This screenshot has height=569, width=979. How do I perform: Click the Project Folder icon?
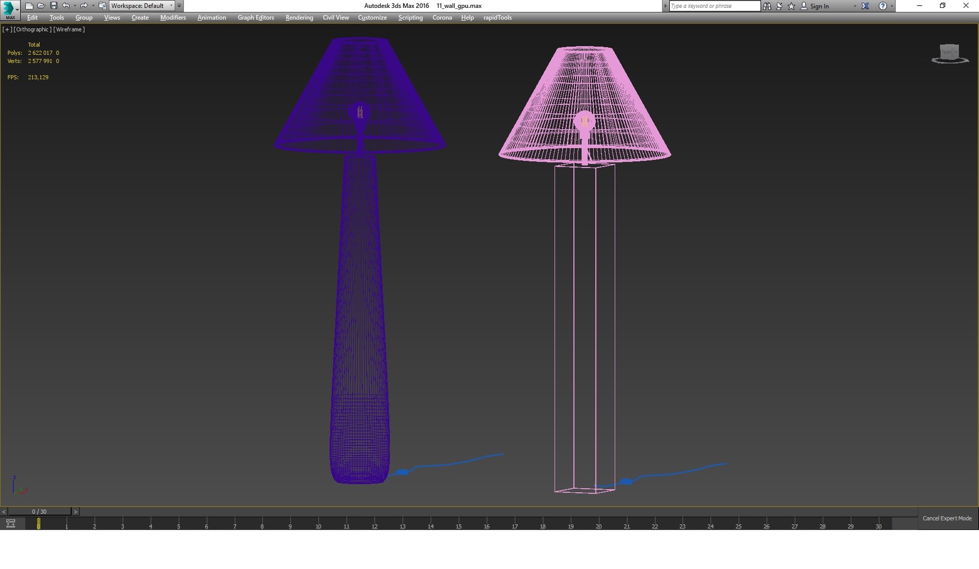(102, 6)
